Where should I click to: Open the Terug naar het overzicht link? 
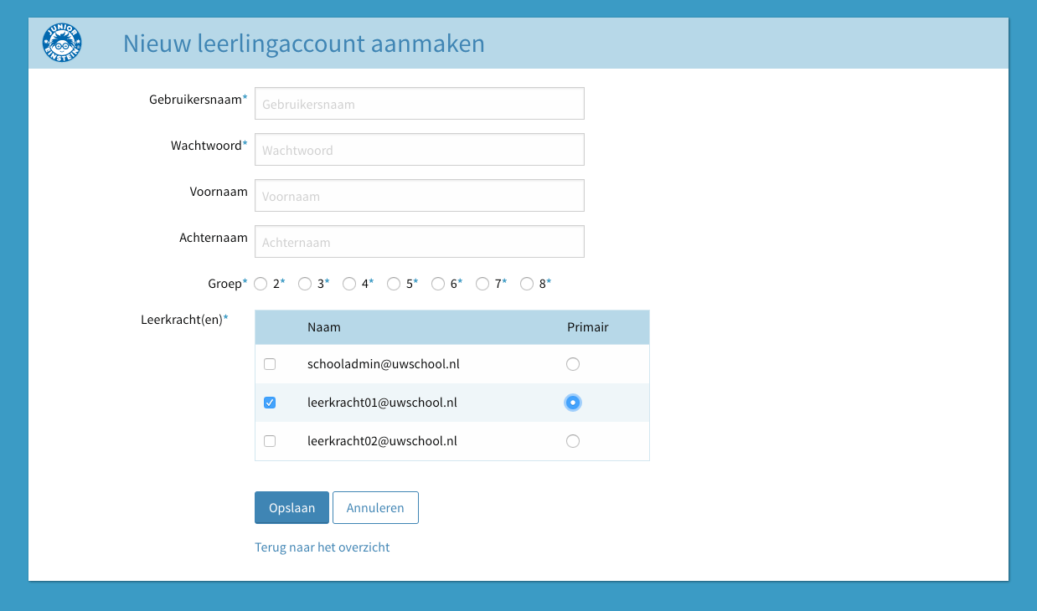[322, 547]
